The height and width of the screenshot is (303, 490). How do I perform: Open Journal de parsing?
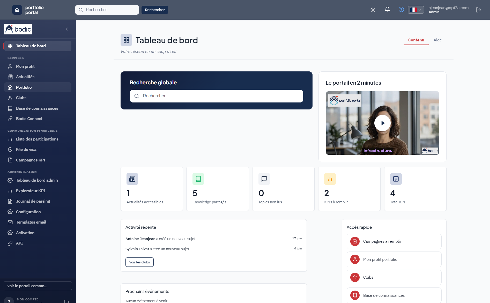click(38, 201)
